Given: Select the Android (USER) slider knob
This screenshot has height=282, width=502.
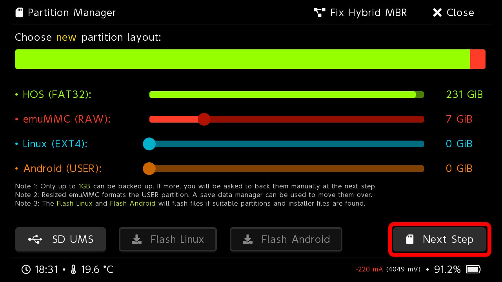Looking at the screenshot, I should [149, 168].
